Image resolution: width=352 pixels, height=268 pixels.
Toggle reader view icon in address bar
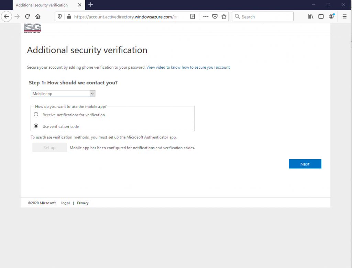pyautogui.click(x=192, y=16)
